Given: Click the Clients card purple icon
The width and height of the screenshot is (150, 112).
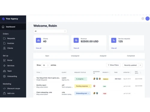Looking at the screenshot, I should pyautogui.click(x=38, y=40).
